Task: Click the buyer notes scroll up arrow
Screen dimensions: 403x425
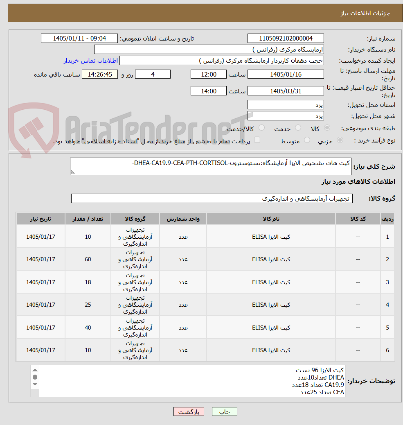Action: pyautogui.click(x=35, y=370)
